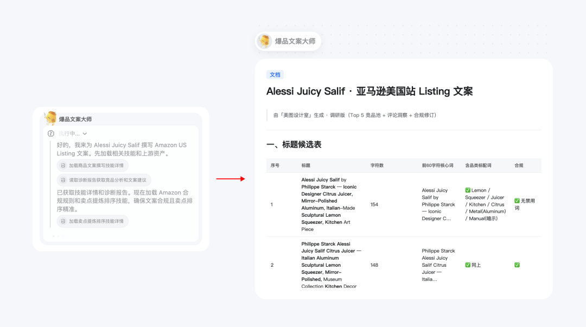The image size is (586, 327).
Task: Click the 前60字符核心词 column header
Action: click(x=438, y=165)
